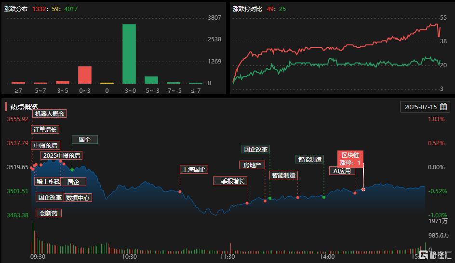Screen dimensions: 455x263
Task: Click the 创新药 hotspot tag
Action: (x=49, y=213)
